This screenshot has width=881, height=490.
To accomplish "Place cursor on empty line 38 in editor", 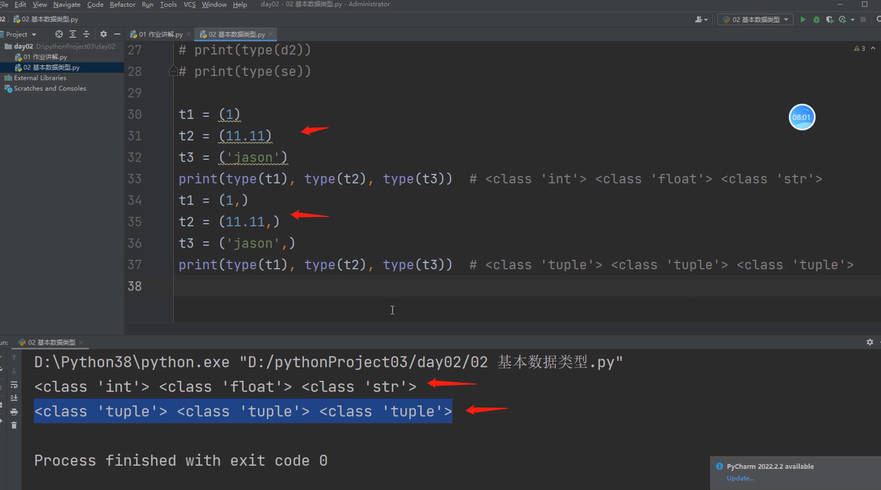I will (x=527, y=286).
